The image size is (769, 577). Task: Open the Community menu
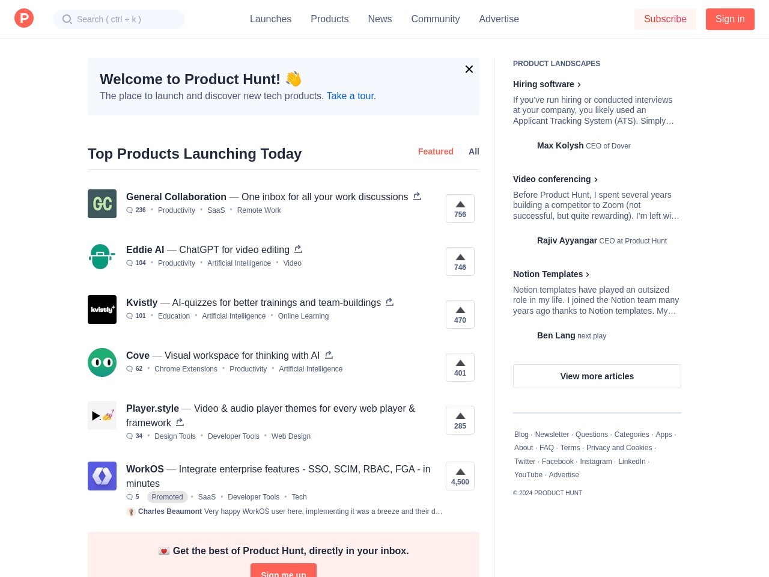click(436, 19)
